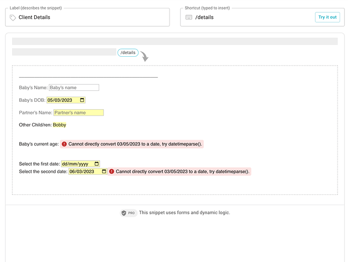Click the PRO shield badge
Viewport: 348px width, 262px height.
129,213
